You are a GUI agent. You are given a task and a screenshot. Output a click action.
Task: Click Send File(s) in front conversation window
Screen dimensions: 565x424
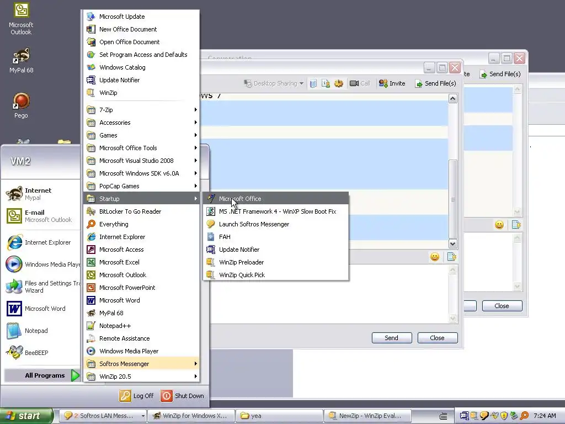point(436,83)
